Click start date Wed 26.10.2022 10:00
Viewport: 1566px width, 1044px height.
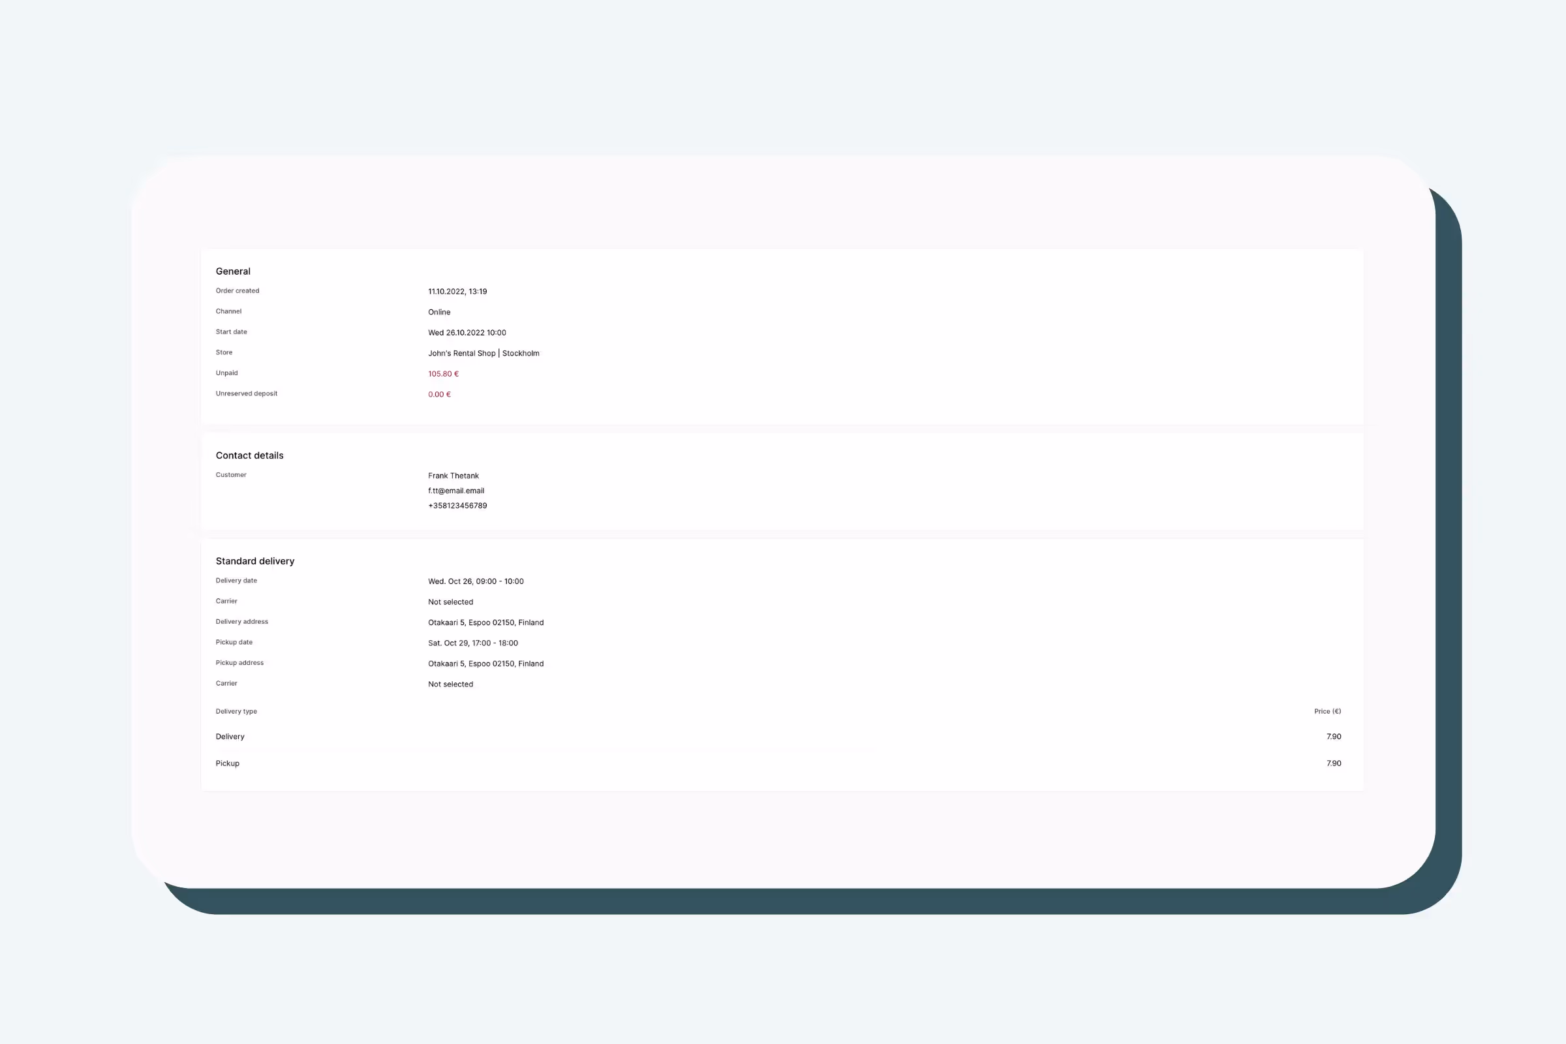[467, 333]
